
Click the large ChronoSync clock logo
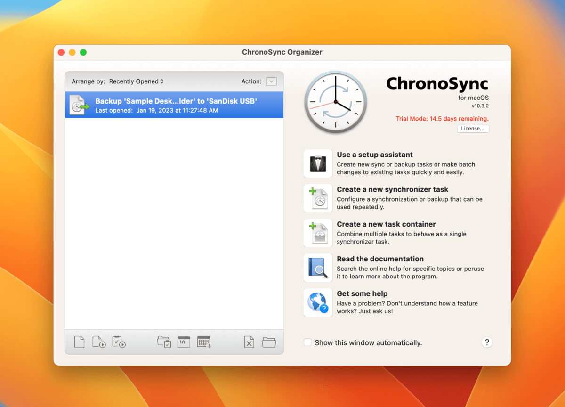pyautogui.click(x=335, y=102)
